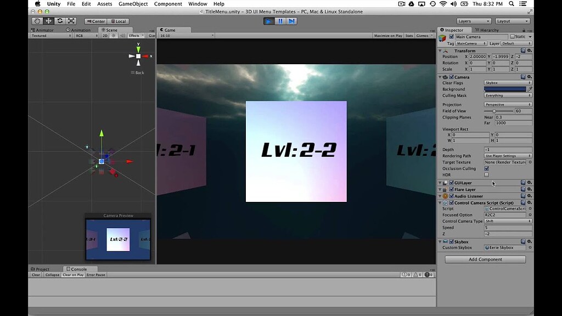The height and width of the screenshot is (316, 562).
Task: Click the Background color swatch
Action: click(x=505, y=89)
